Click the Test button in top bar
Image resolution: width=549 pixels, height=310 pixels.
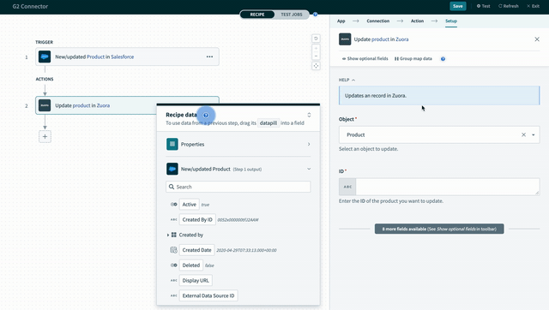483,6
